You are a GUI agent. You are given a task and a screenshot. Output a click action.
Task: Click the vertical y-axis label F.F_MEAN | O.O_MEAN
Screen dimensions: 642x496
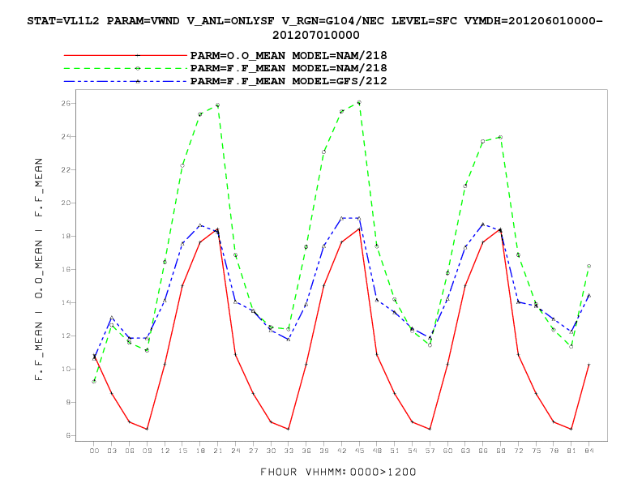[x=39, y=269]
